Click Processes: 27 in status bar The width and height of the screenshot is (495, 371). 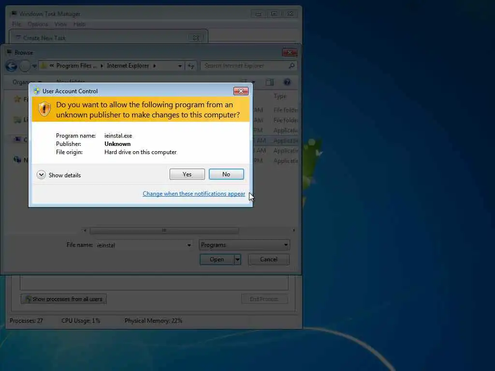point(26,321)
